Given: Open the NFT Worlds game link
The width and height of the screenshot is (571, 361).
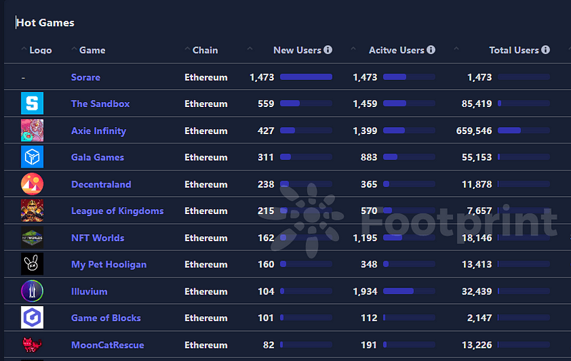Looking at the screenshot, I should point(98,238).
